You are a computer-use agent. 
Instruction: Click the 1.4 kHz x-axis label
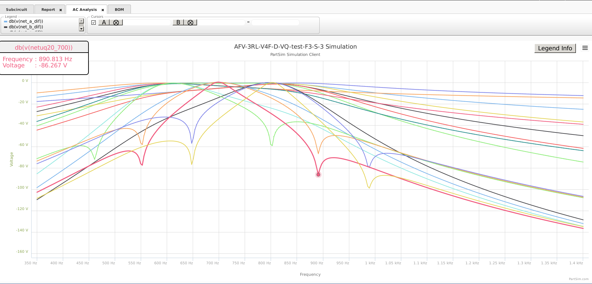tap(576, 263)
